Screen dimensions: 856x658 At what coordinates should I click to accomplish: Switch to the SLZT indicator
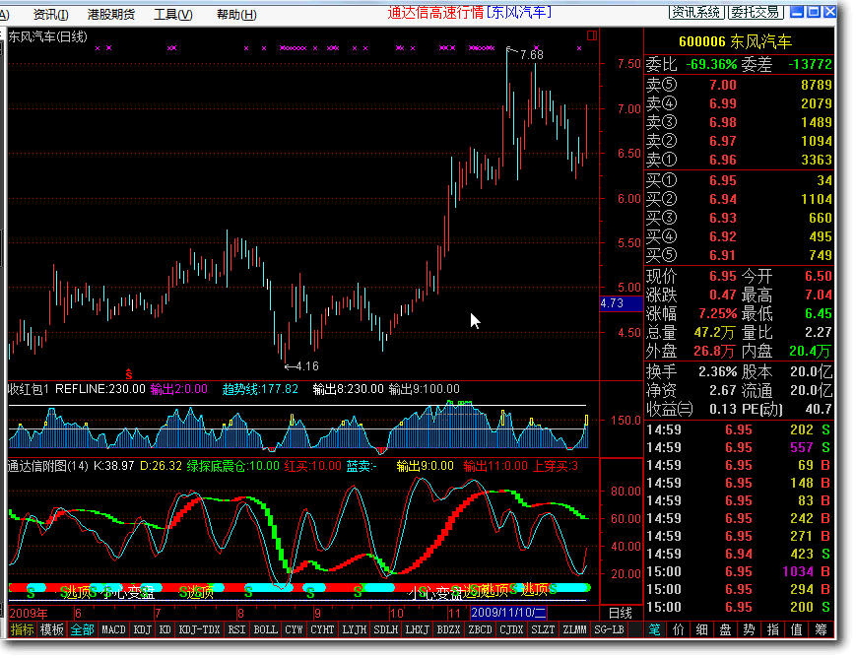543,629
